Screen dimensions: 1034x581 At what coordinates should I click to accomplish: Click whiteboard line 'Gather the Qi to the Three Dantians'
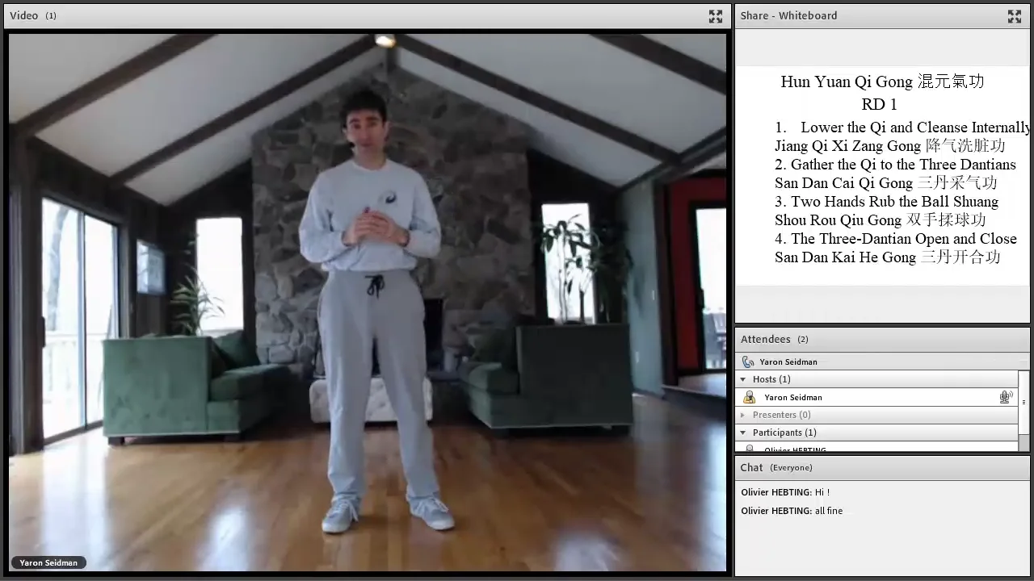click(903, 165)
